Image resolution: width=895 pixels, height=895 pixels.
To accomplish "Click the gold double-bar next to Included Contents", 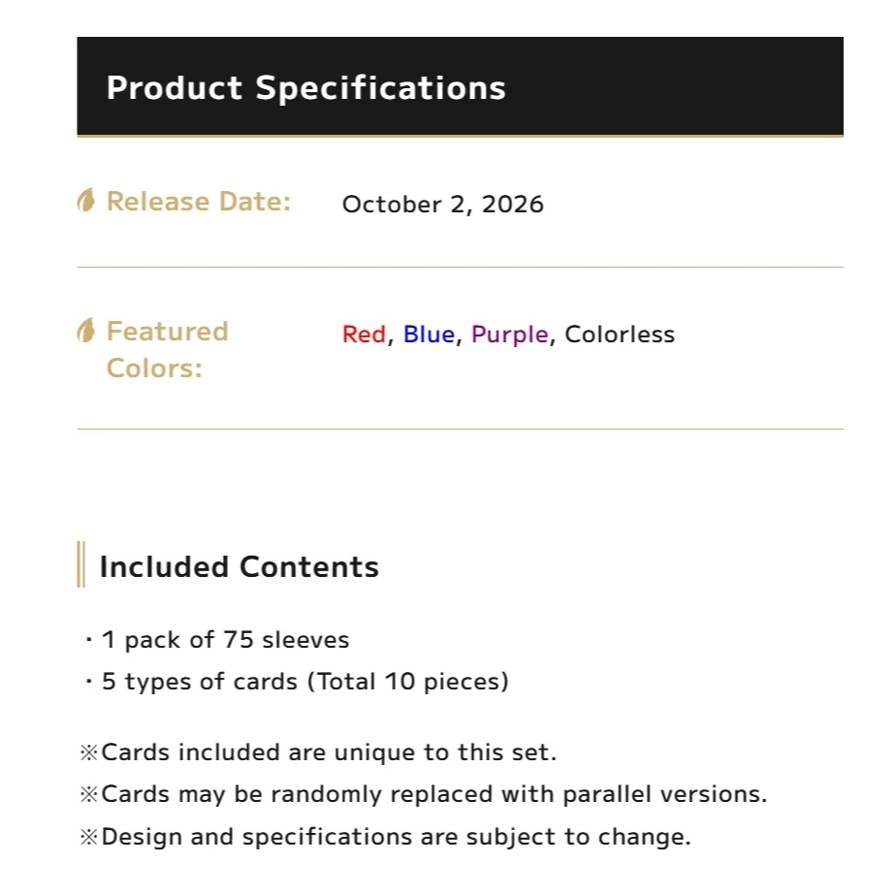I will click(81, 564).
